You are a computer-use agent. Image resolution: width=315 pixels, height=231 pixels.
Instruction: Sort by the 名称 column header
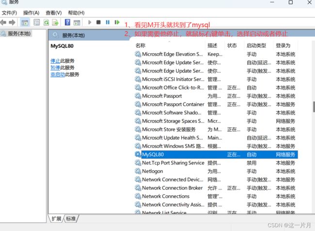coord(170,45)
